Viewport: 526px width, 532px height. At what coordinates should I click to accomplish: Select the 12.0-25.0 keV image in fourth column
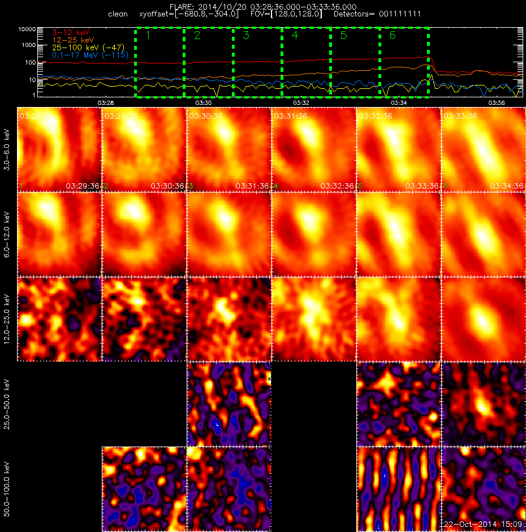tap(314, 319)
